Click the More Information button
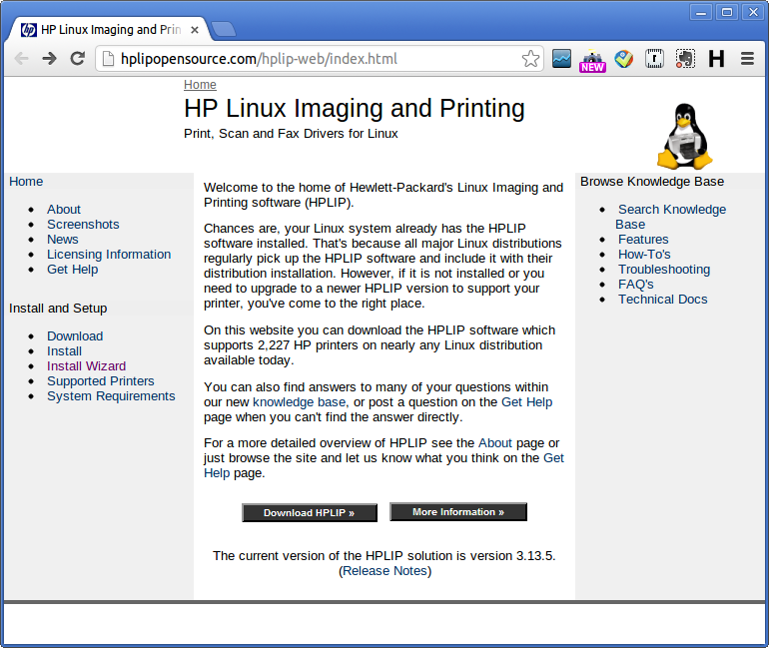The width and height of the screenshot is (769, 648). [x=458, y=512]
